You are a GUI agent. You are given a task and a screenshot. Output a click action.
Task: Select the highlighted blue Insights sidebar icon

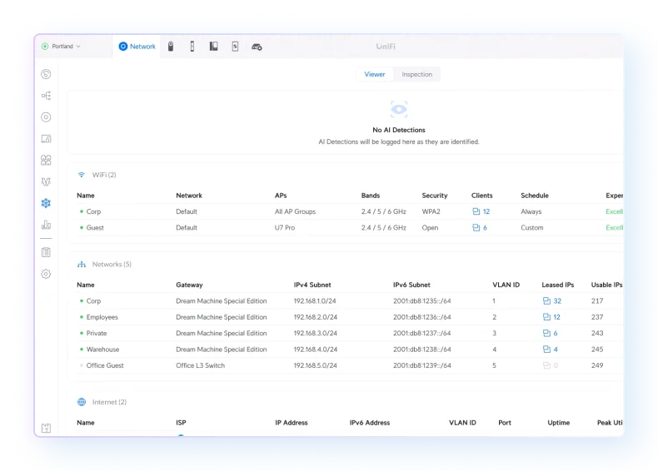tap(46, 203)
